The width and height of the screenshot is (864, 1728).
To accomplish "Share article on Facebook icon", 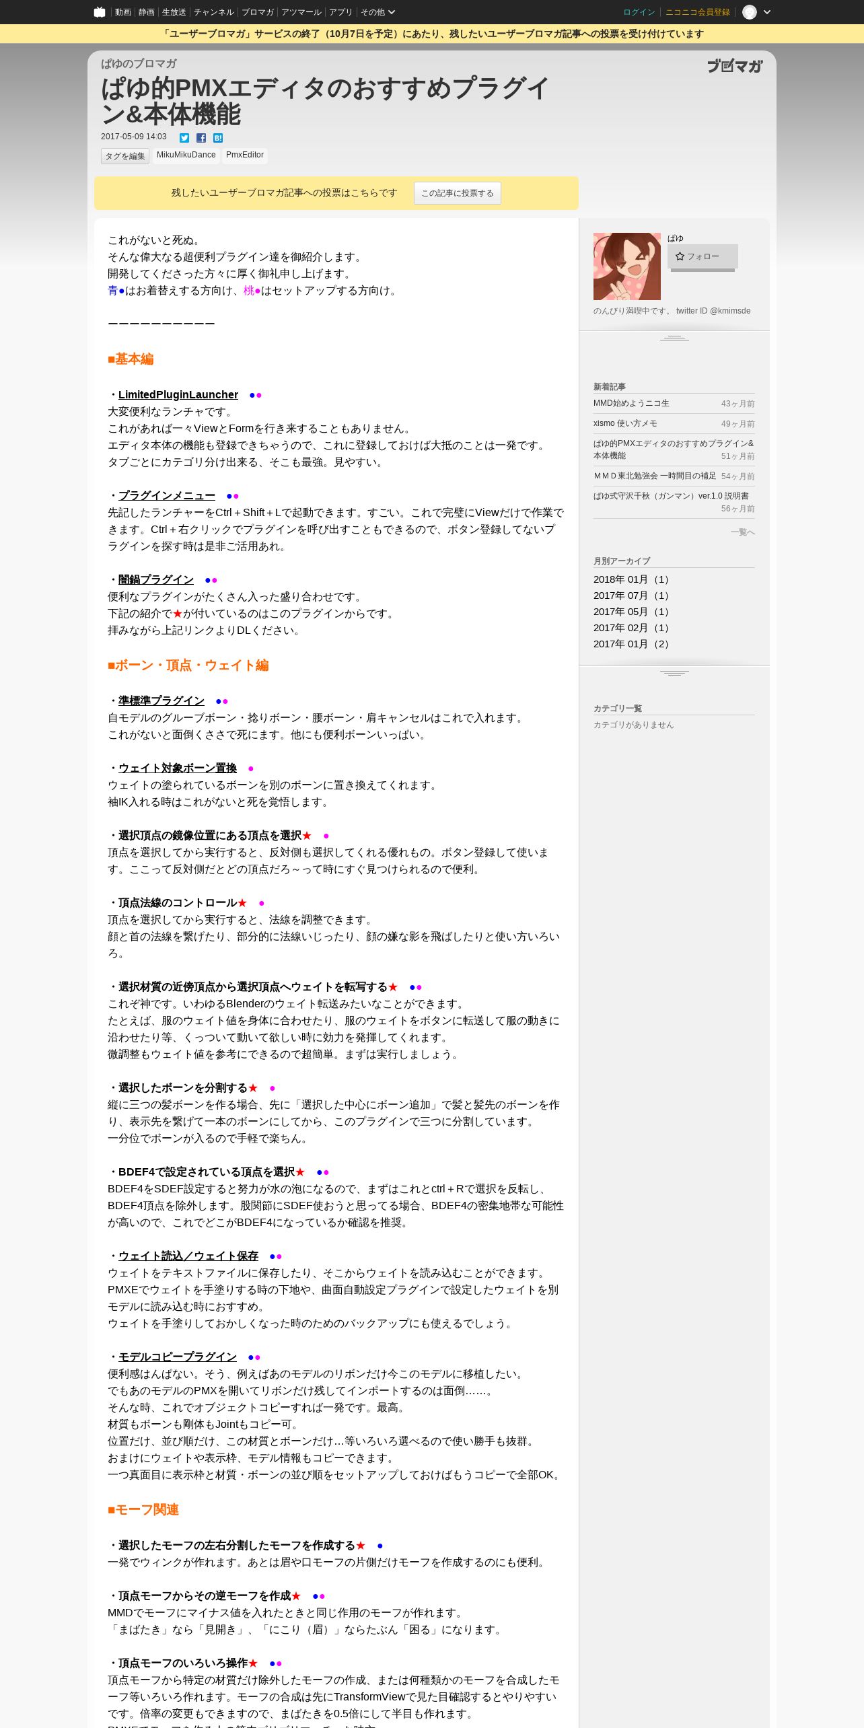I will [201, 138].
